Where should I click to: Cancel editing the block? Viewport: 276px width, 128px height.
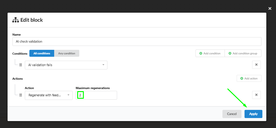[x=232, y=114]
